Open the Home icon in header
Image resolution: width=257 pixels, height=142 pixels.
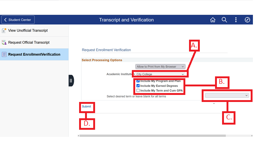coord(212,20)
